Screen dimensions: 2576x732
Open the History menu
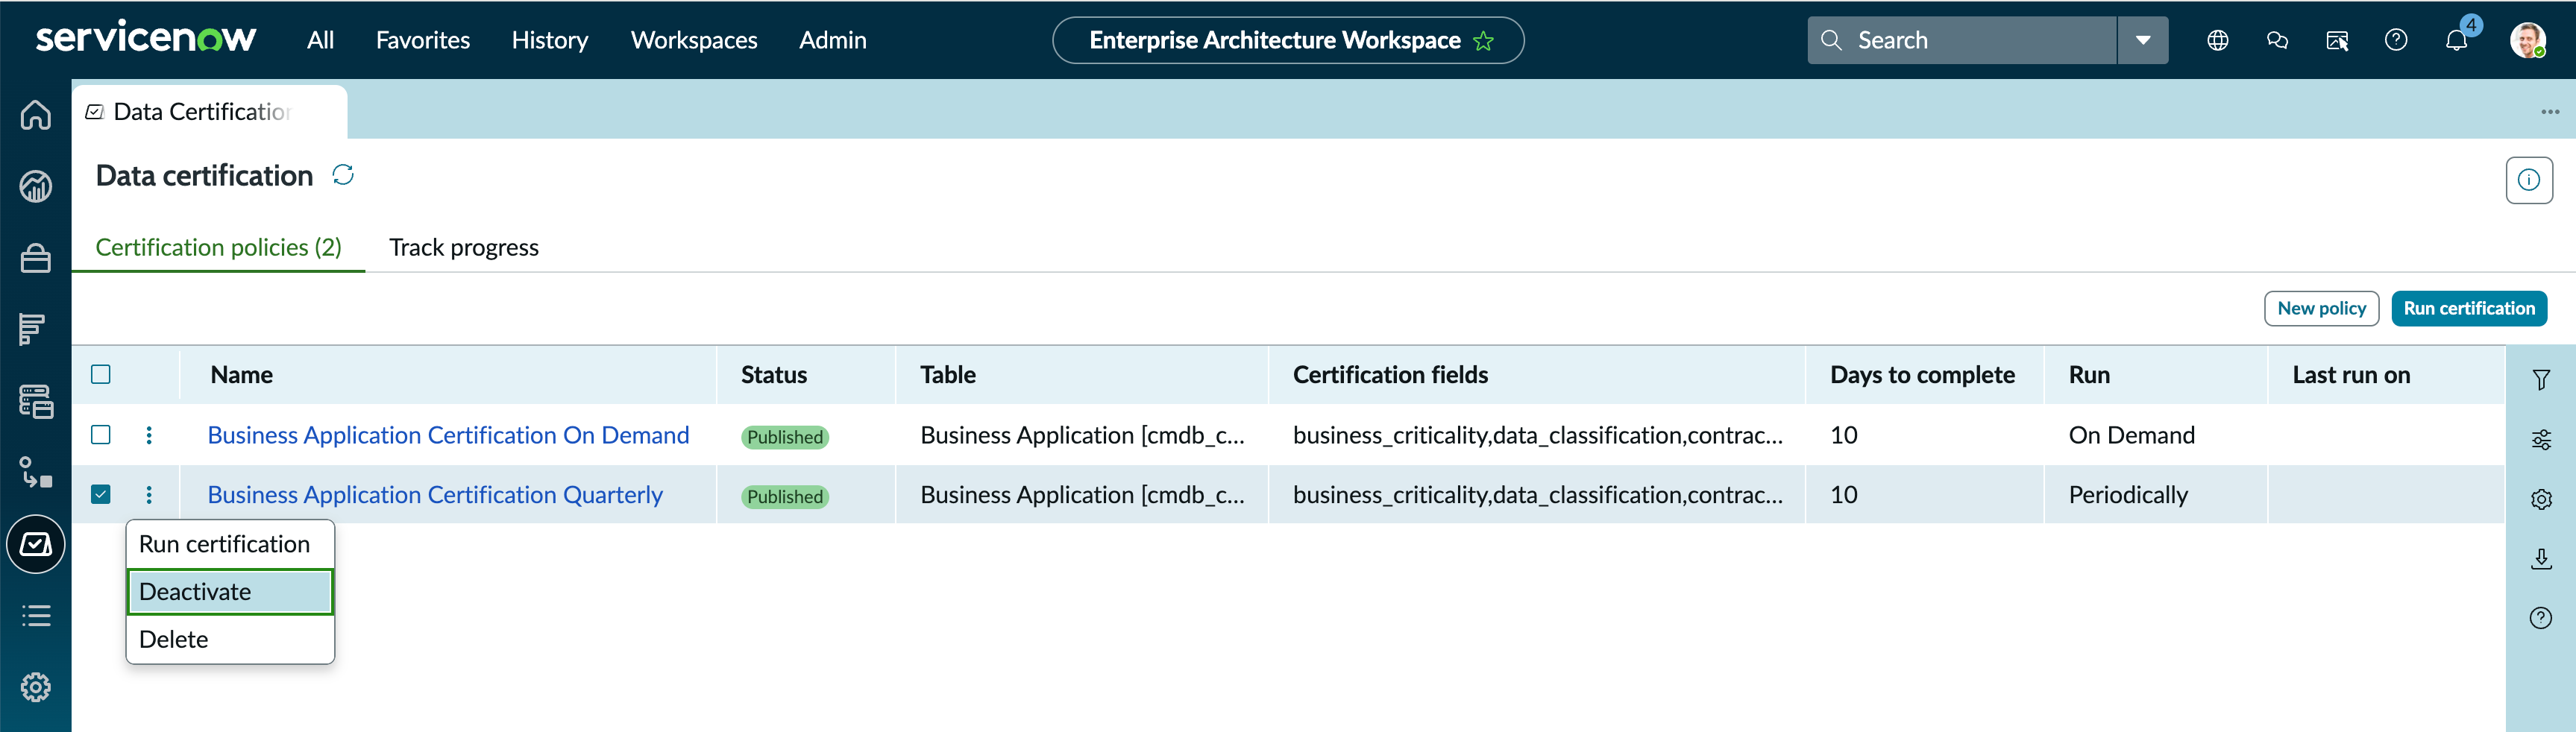point(550,40)
